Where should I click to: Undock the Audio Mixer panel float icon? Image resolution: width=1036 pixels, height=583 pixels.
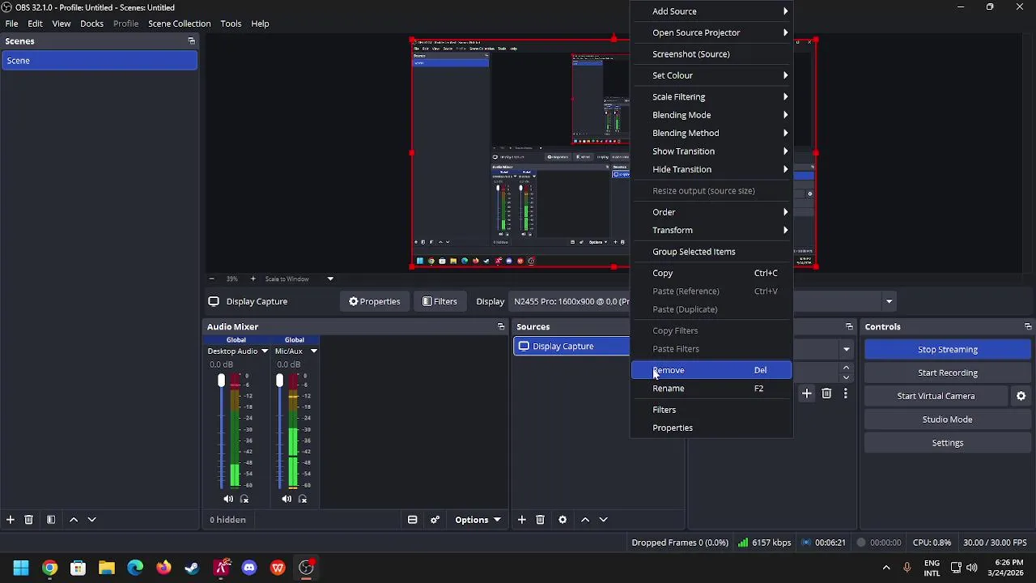(500, 327)
